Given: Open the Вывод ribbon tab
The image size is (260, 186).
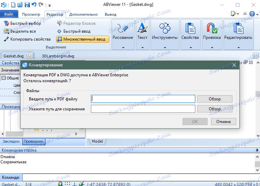Looking at the screenshot, I should [111, 14].
